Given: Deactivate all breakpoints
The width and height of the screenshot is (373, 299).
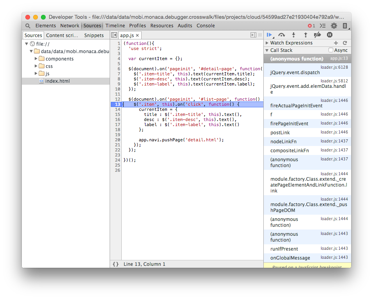Looking at the screenshot, I should 317,35.
